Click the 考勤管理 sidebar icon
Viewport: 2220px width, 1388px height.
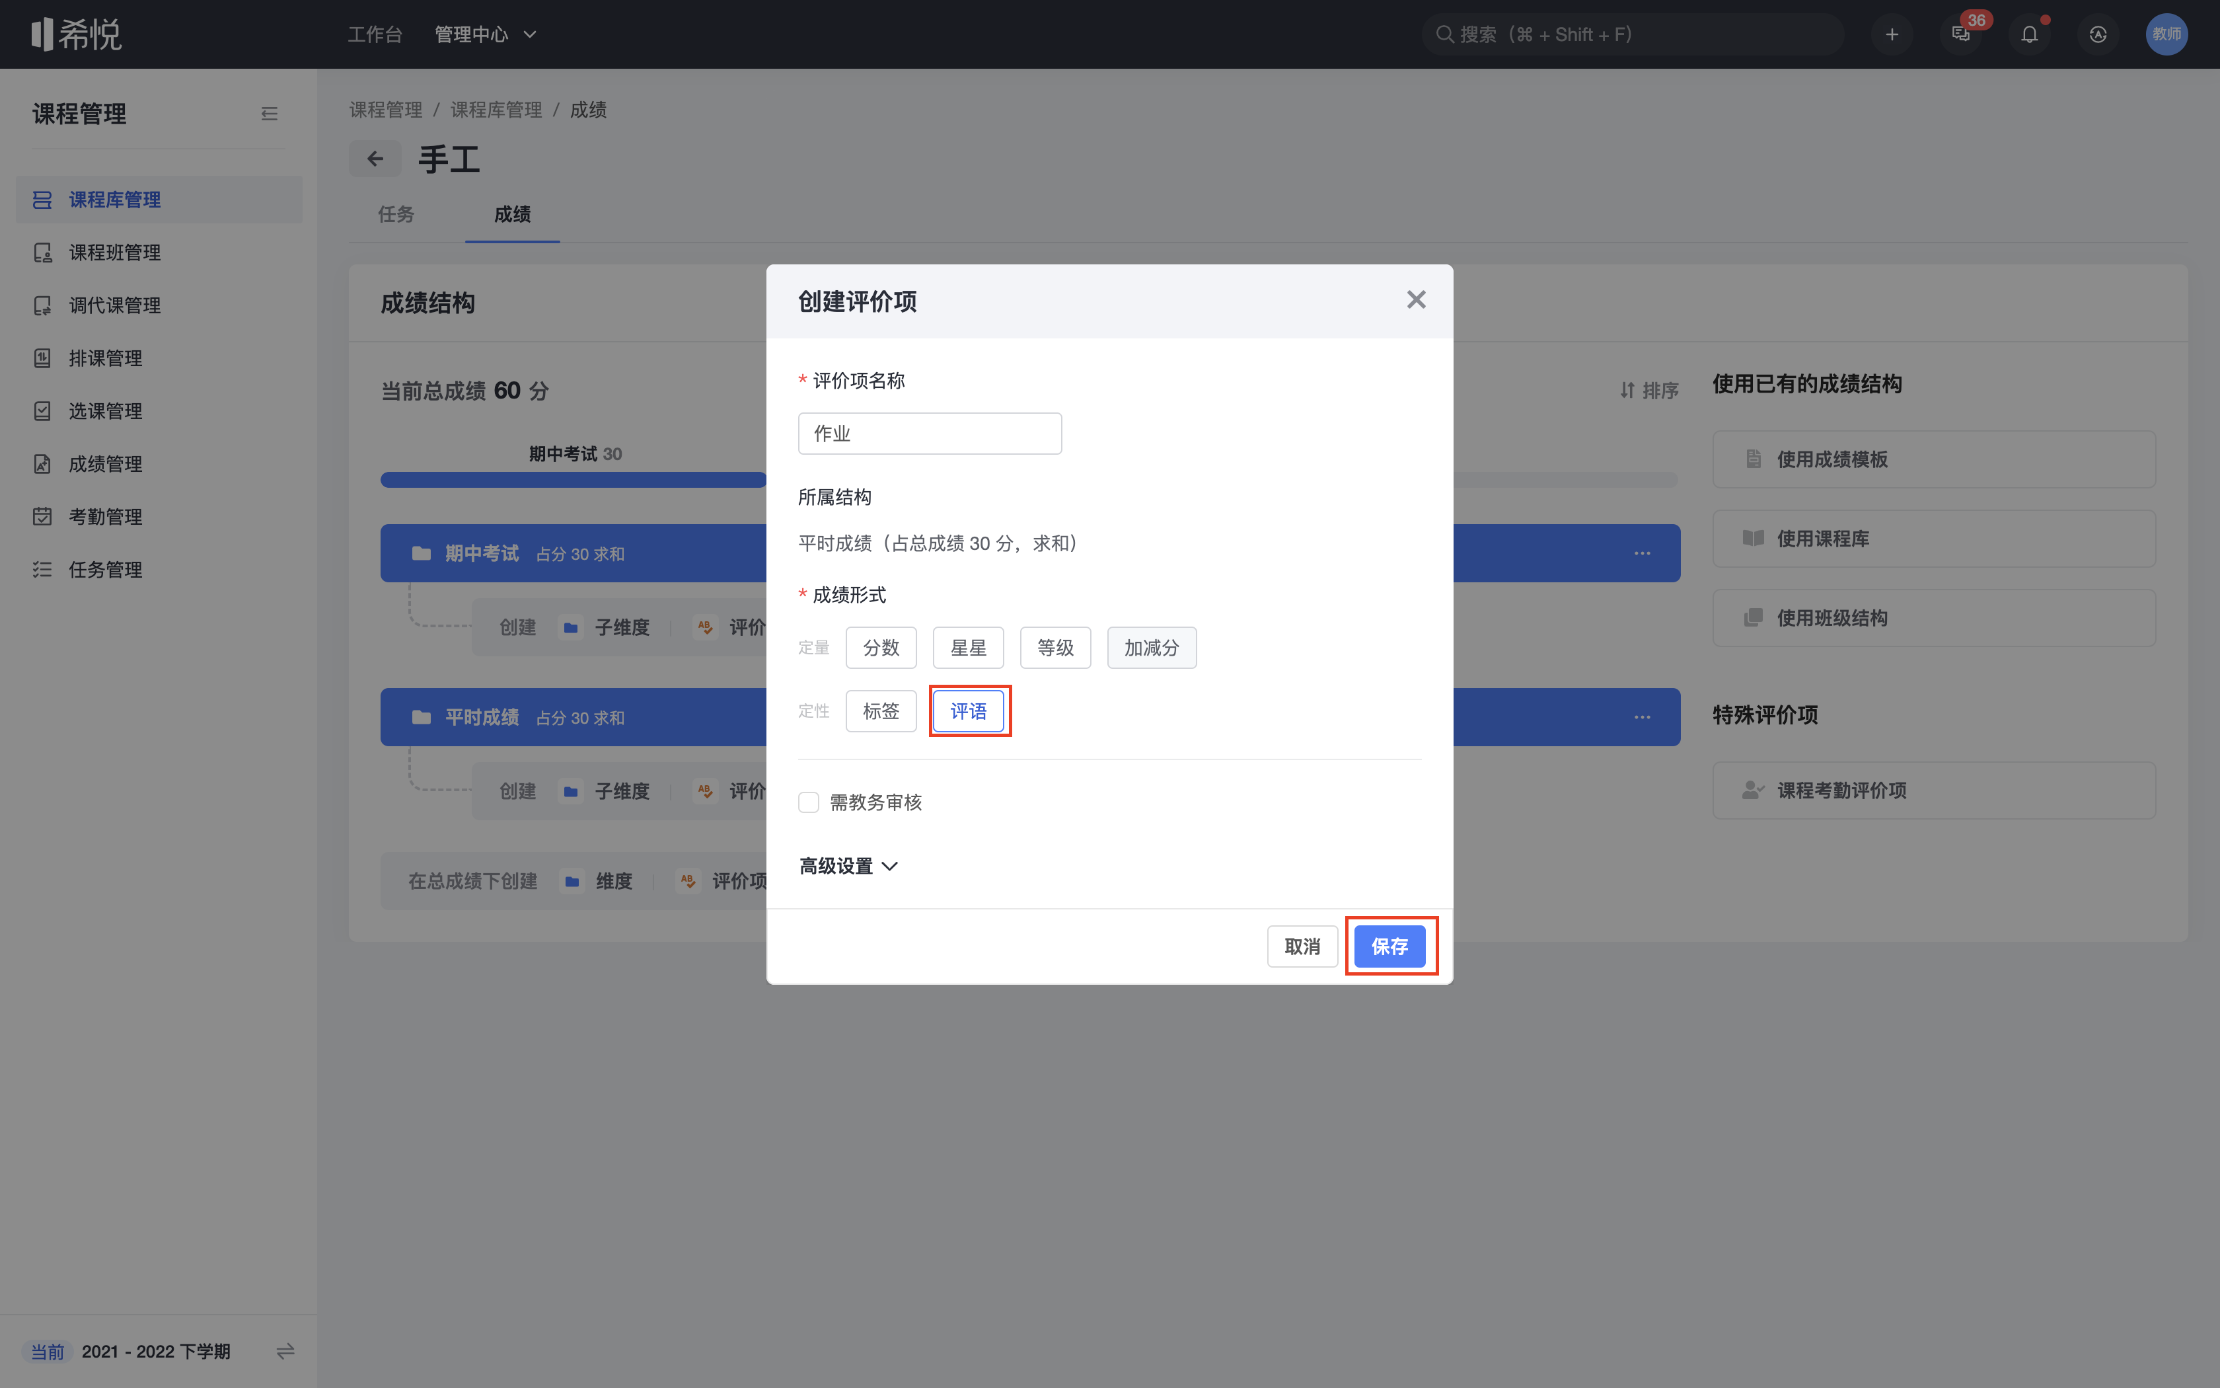tap(42, 516)
